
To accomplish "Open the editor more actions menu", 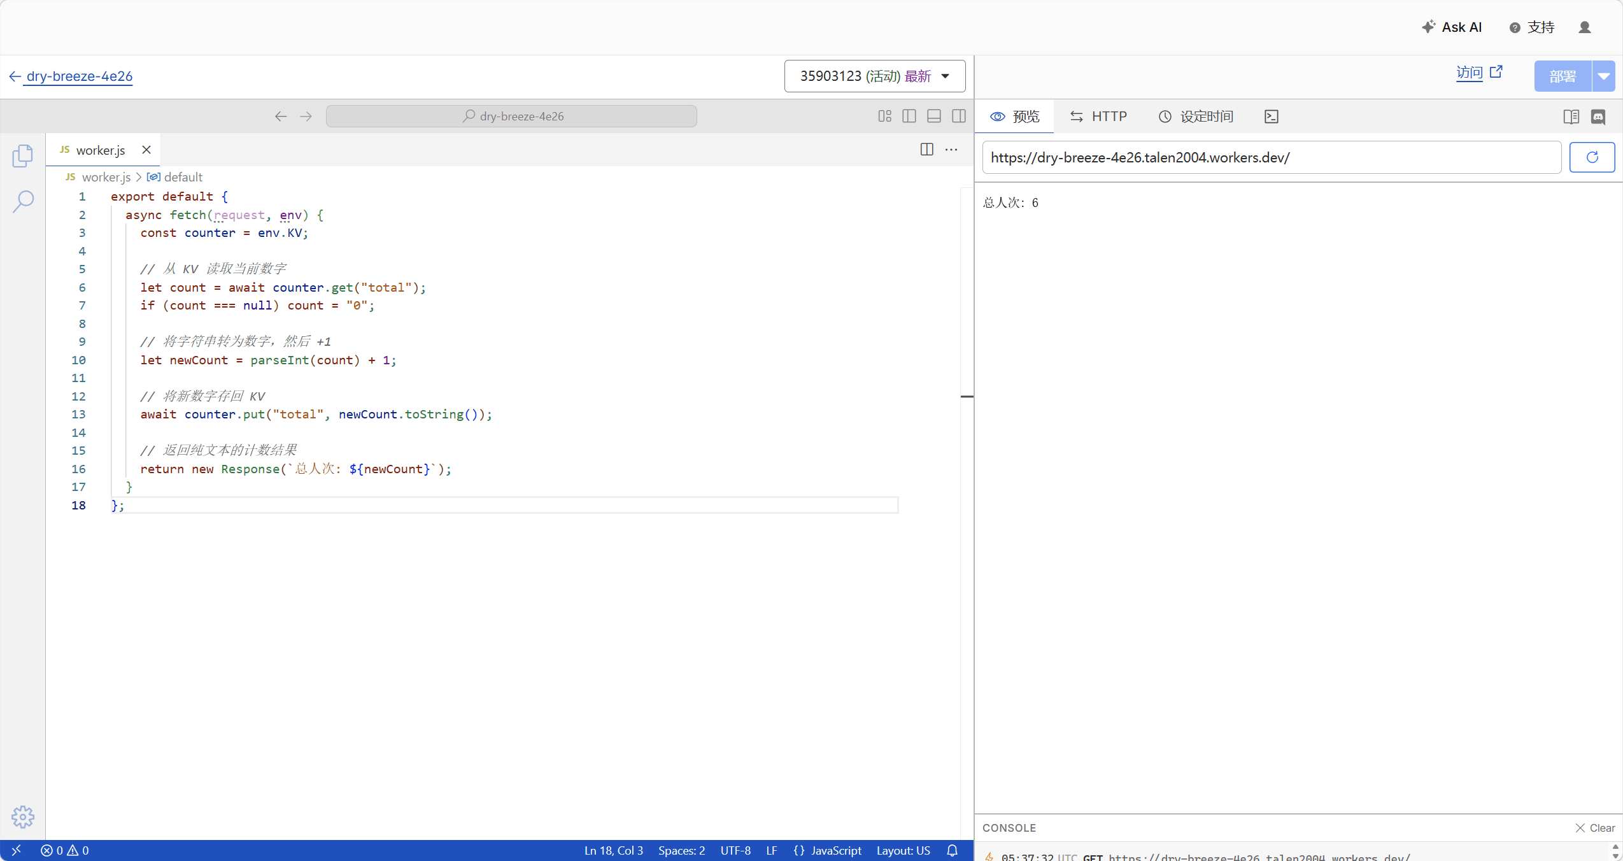I will (951, 150).
